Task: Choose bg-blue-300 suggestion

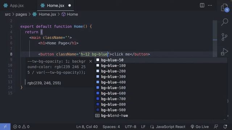Action: click(x=161, y=77)
